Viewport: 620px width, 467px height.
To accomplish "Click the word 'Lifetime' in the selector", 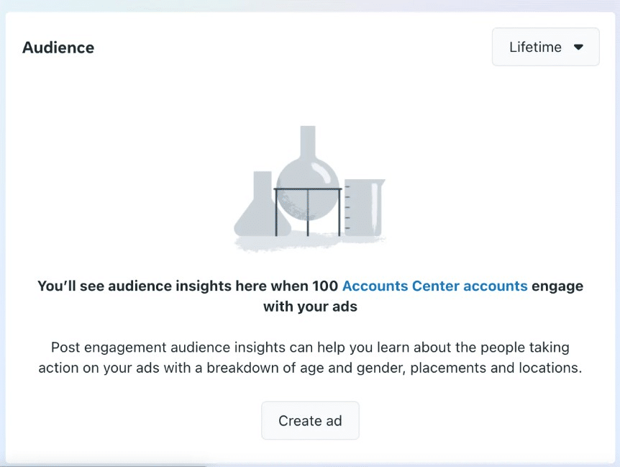I will (x=535, y=47).
